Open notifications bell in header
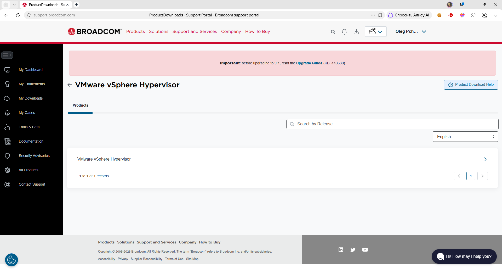The height and width of the screenshot is (269, 502). (344, 32)
